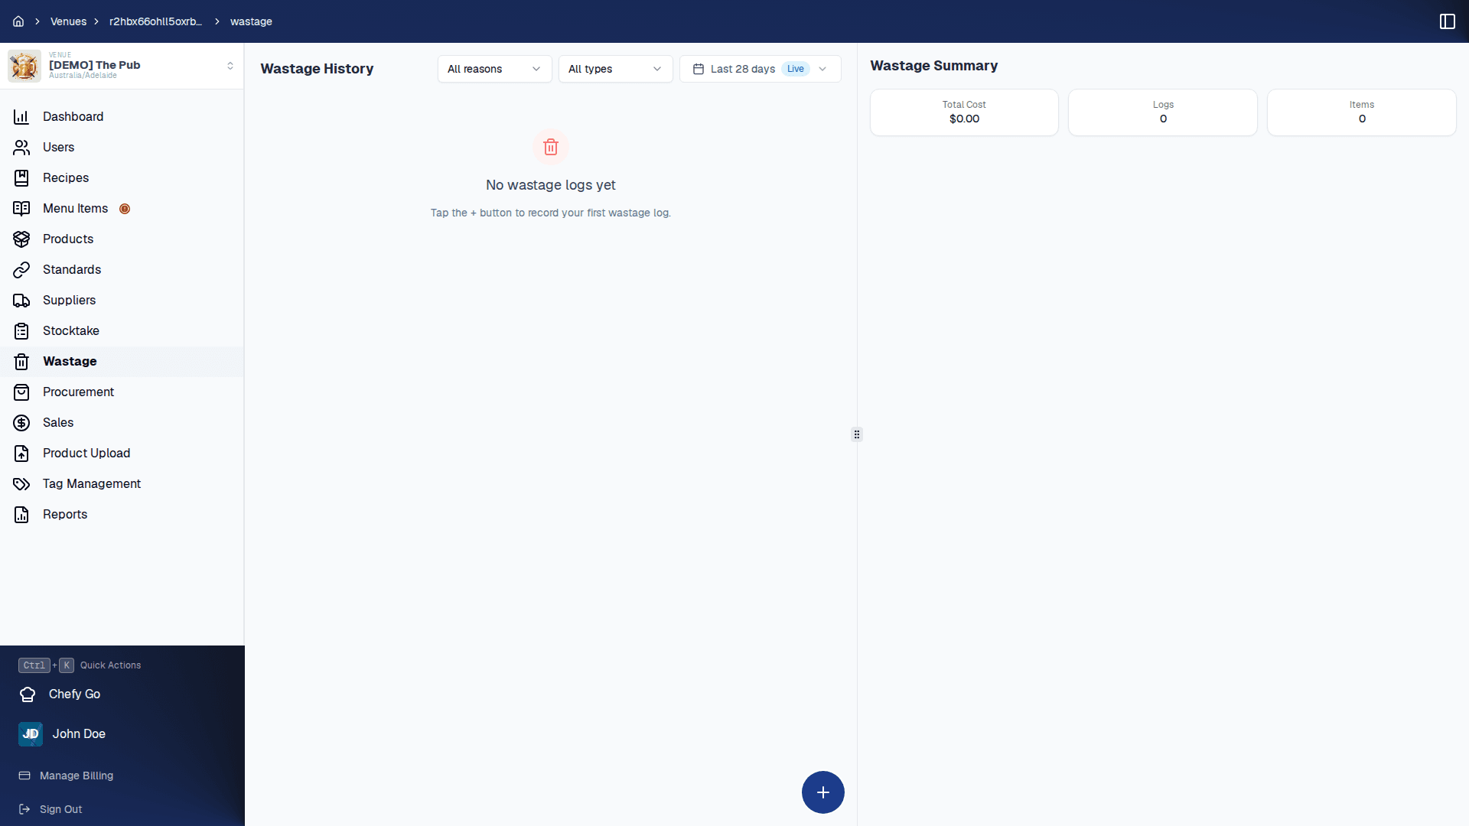Toggle the sidebar panel layout icon
The image size is (1469, 826).
pos(1447,21)
